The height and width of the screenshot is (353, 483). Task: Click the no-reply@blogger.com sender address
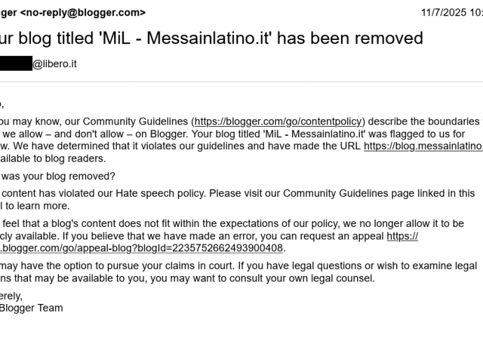pos(83,13)
